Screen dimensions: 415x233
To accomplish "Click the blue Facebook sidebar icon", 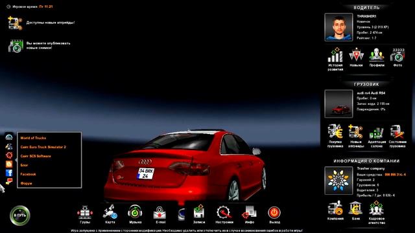I will [9, 173].
